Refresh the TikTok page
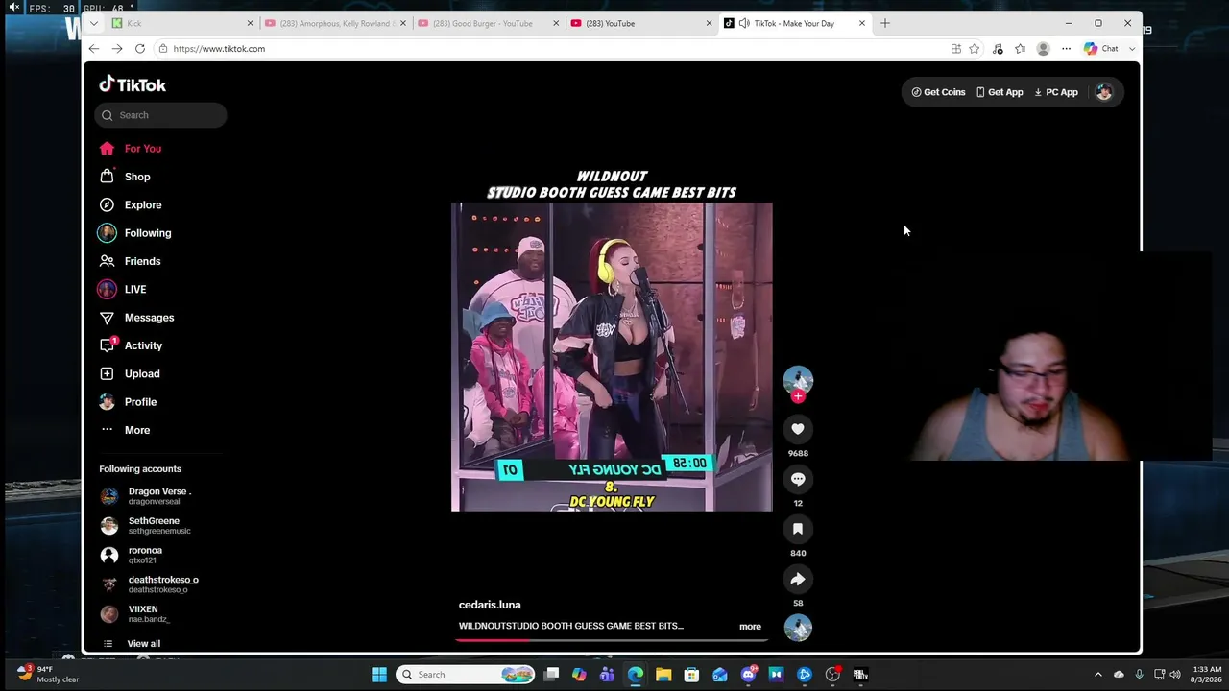This screenshot has height=691, width=1229. click(x=140, y=49)
